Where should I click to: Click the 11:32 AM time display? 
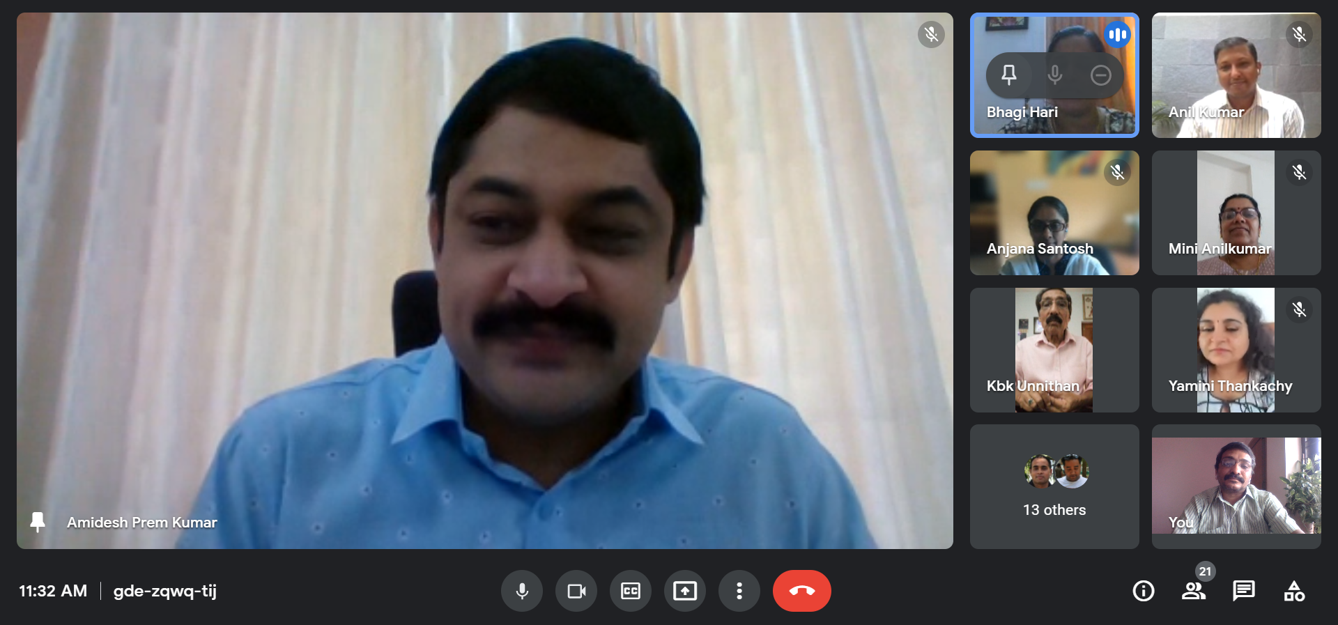point(53,591)
